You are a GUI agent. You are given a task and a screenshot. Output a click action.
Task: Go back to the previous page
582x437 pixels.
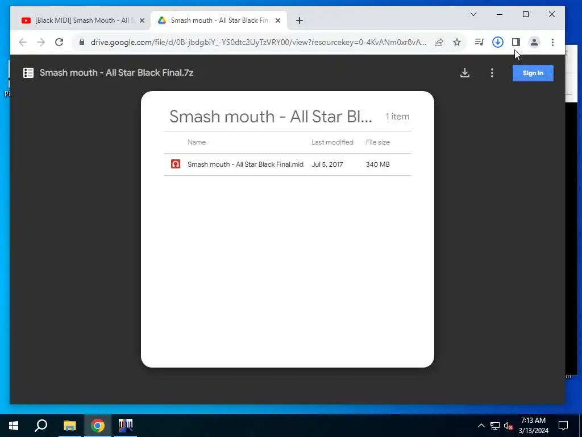23,42
